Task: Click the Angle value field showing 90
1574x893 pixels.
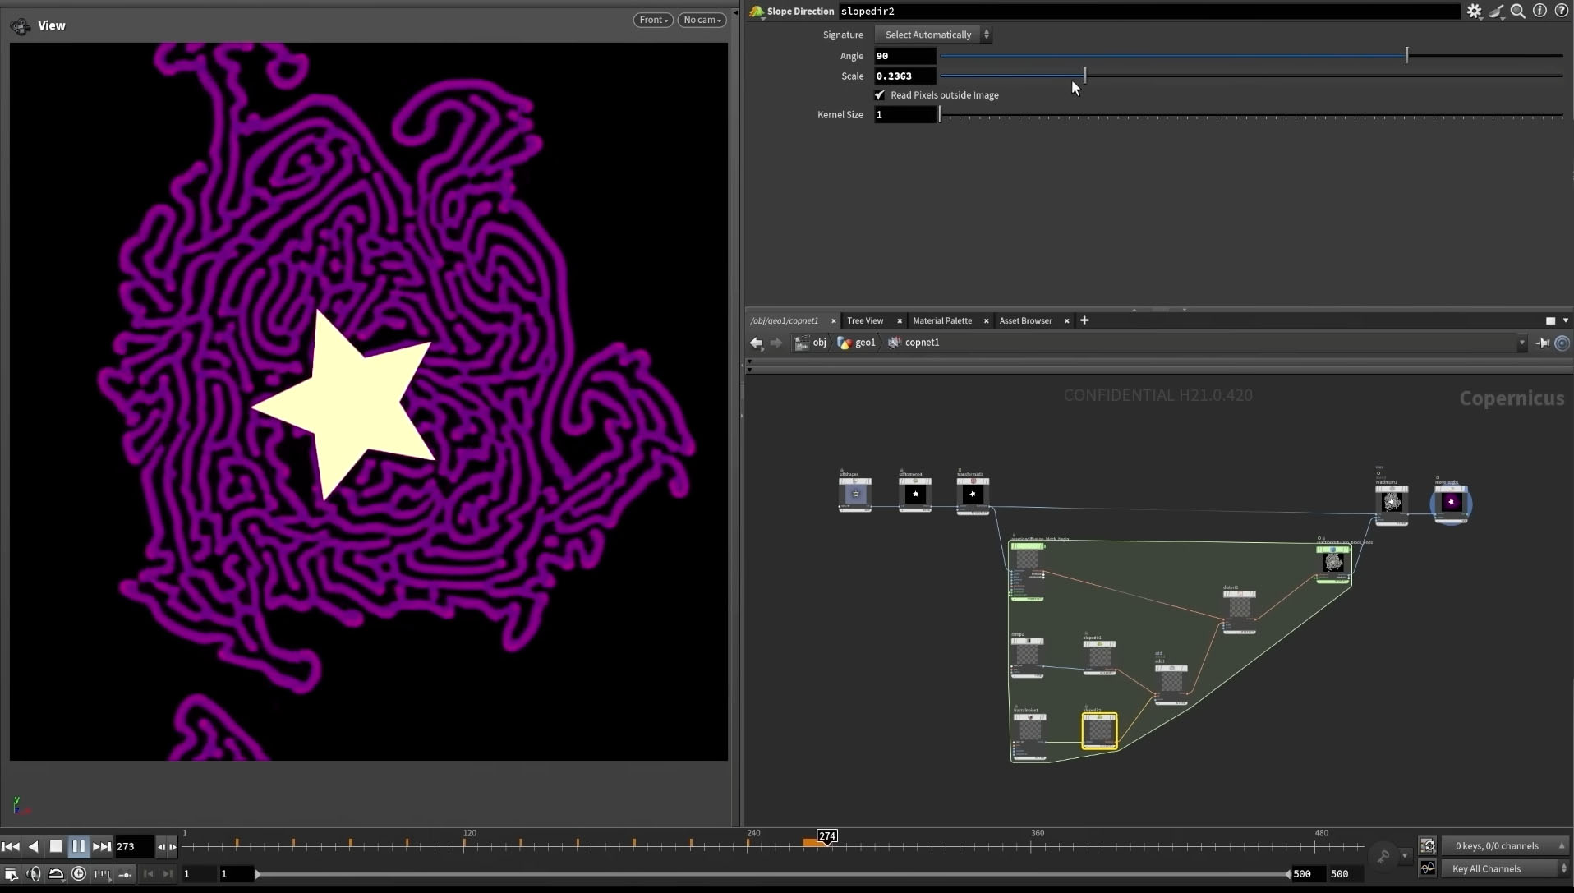Action: point(904,56)
